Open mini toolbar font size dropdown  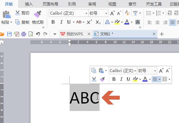pos(155,71)
